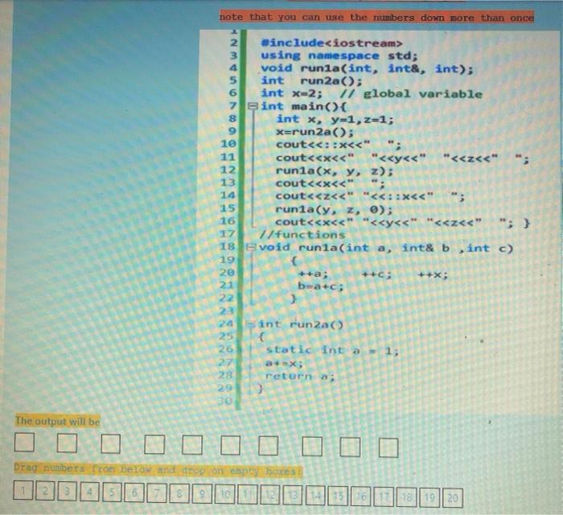563x515 pixels.
Task: Click the 'a+=x;' statement
Action: pyautogui.click(x=284, y=363)
